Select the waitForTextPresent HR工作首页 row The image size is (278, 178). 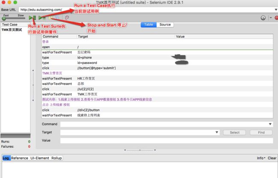[157, 78]
